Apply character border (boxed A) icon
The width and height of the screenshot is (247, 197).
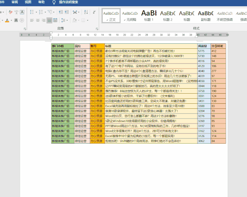(x=22, y=12)
